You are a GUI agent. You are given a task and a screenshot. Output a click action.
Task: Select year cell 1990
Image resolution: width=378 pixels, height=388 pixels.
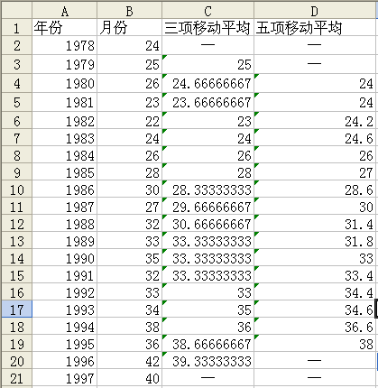[x=65, y=258]
